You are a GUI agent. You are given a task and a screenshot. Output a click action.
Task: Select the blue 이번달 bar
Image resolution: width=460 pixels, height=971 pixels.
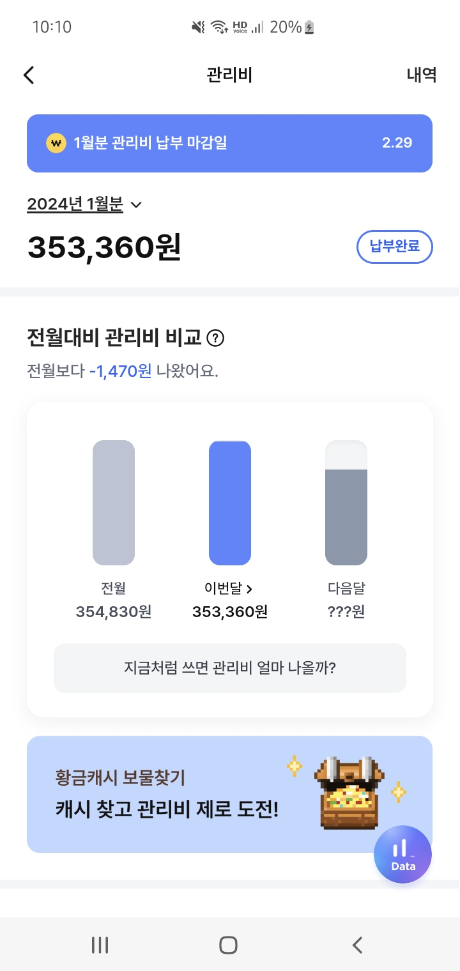coord(230,503)
